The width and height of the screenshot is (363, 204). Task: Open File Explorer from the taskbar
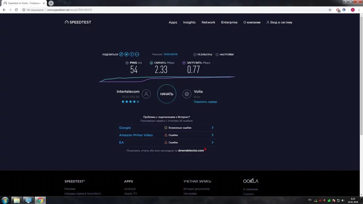click(x=17, y=200)
